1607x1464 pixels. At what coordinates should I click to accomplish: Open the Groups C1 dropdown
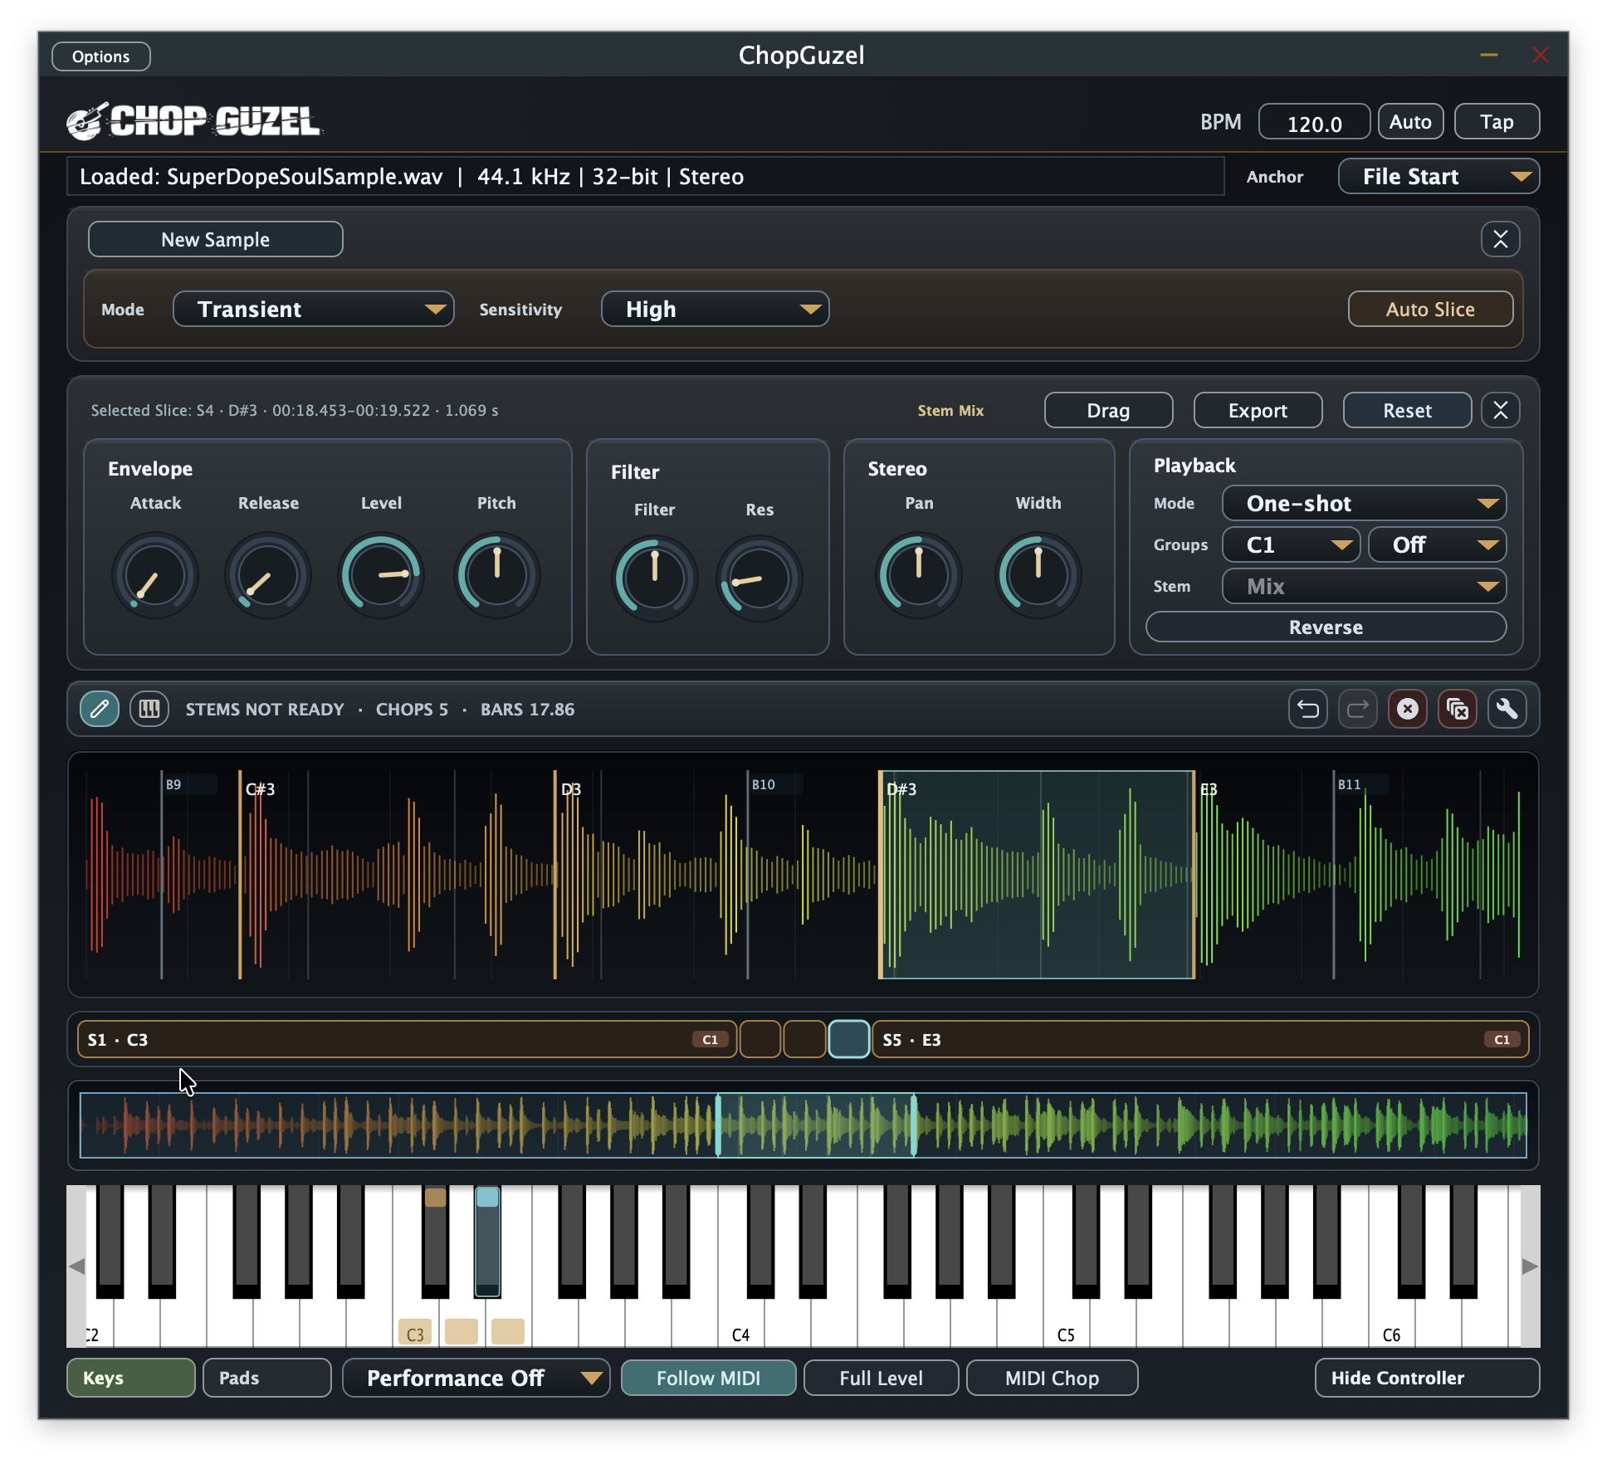coord(1291,544)
